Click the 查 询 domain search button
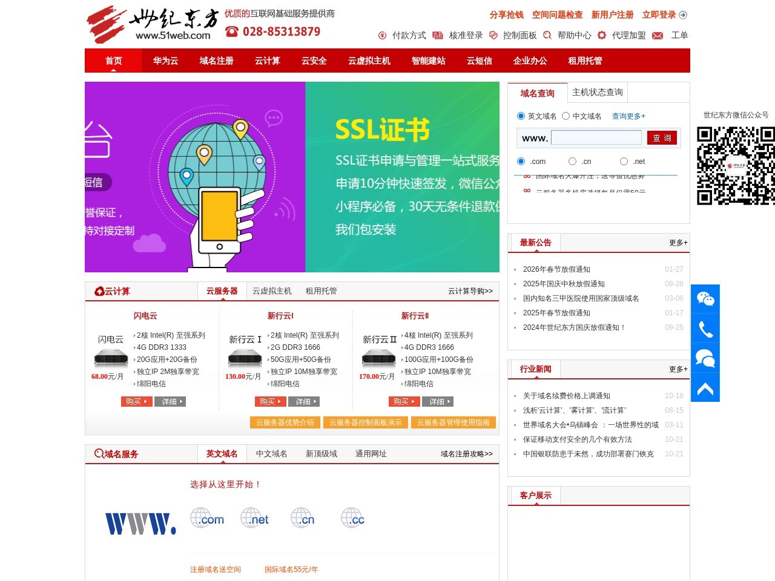Screen dimensions: 775x581 662,138
